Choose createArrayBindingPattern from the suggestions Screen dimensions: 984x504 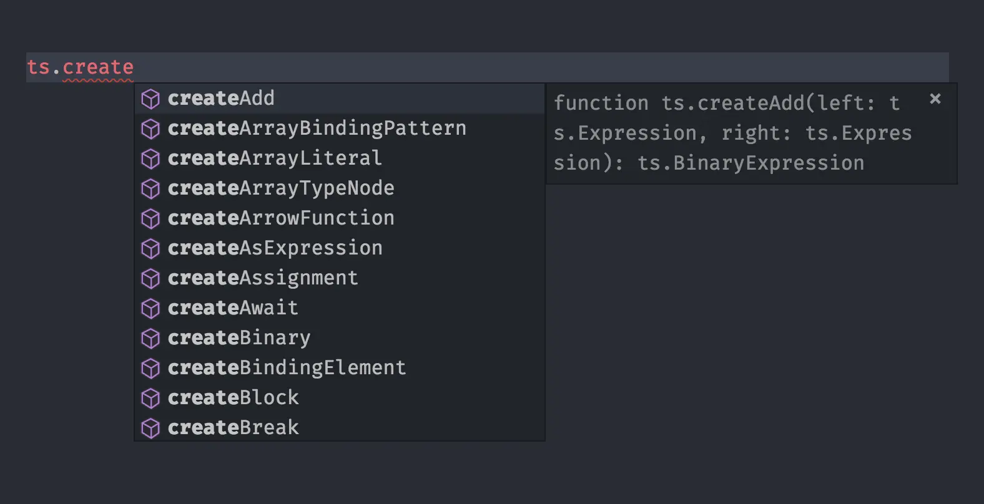(317, 128)
